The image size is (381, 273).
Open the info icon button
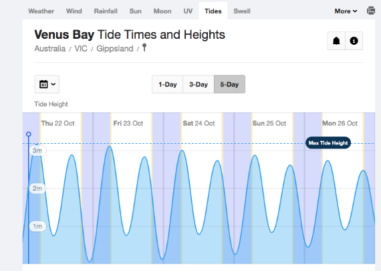point(354,41)
